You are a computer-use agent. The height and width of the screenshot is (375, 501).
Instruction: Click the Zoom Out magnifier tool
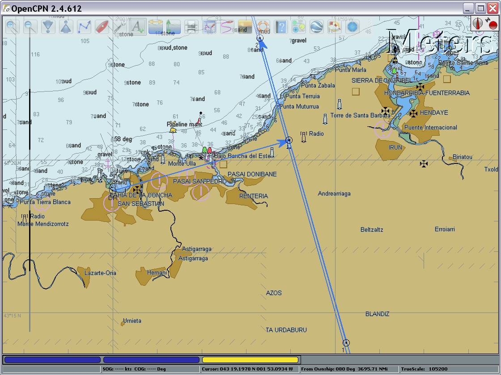click(x=30, y=27)
